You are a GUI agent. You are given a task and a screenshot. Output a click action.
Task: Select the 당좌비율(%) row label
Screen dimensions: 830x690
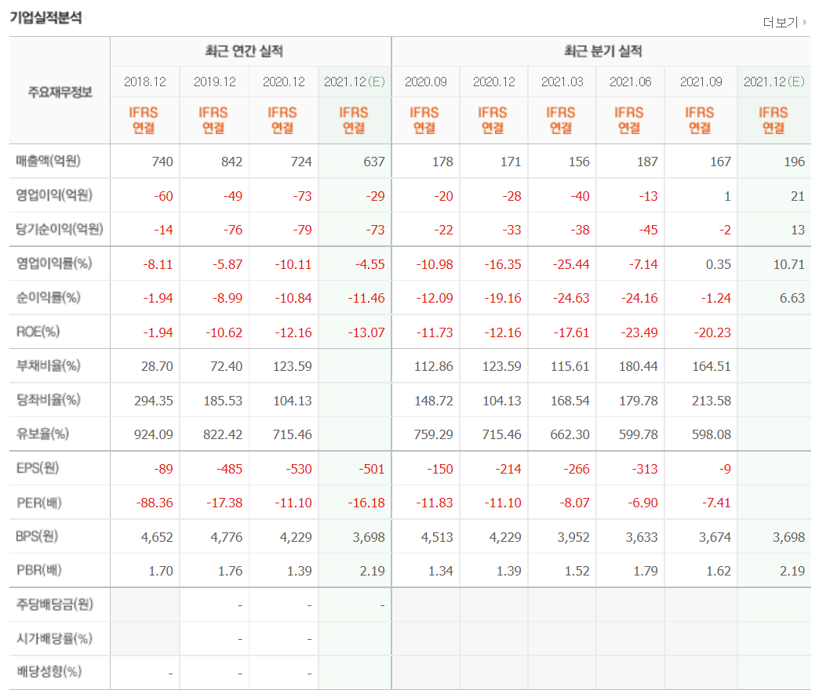tap(48, 400)
